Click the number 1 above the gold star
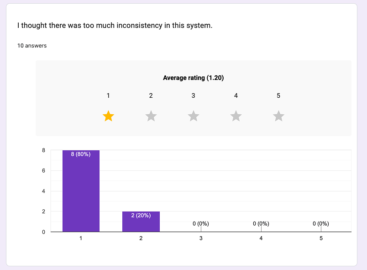The height and width of the screenshot is (270, 367). click(x=108, y=95)
